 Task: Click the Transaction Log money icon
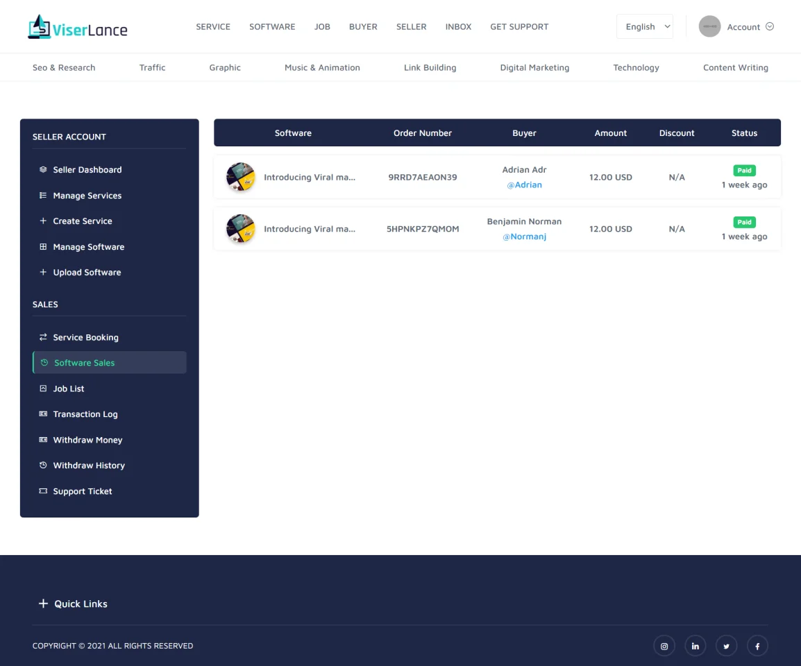click(x=43, y=413)
